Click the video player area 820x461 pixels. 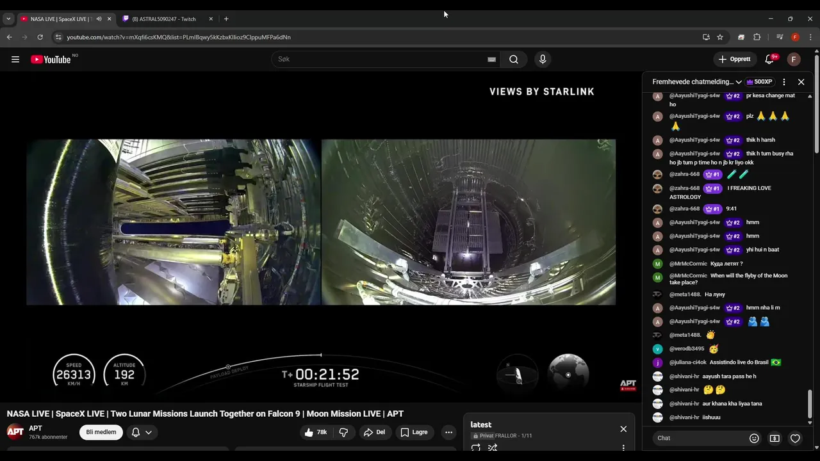[x=321, y=237]
